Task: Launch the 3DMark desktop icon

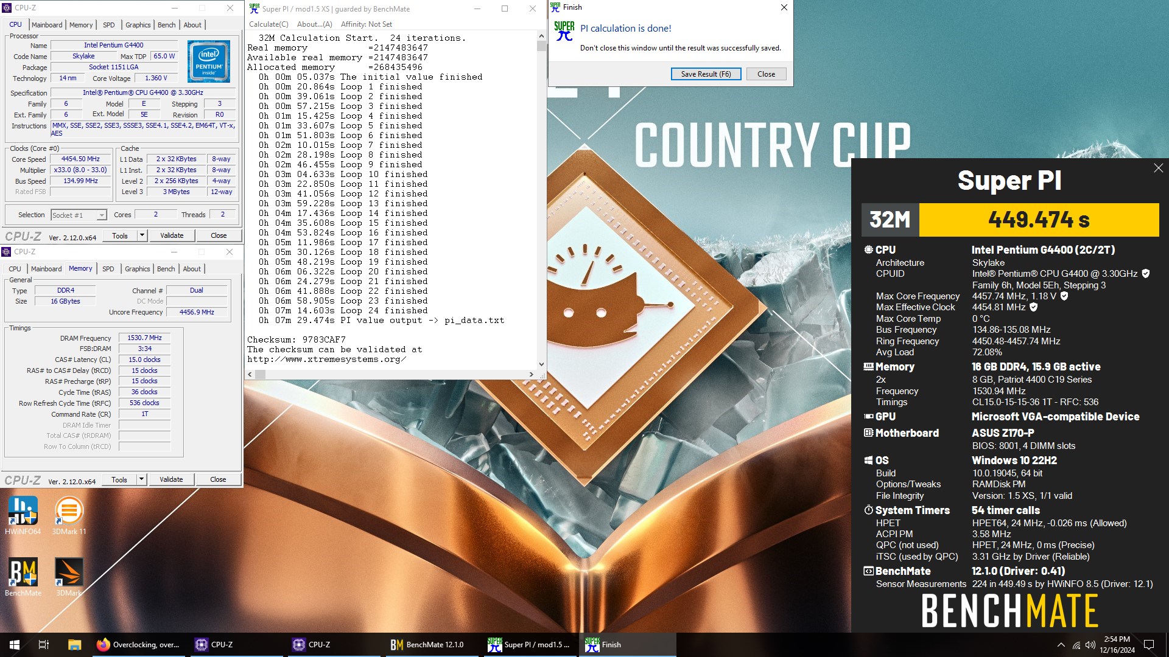Action: (69, 577)
